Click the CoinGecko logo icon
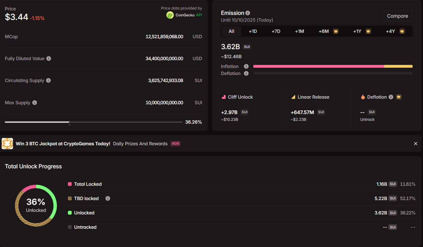 click(170, 15)
